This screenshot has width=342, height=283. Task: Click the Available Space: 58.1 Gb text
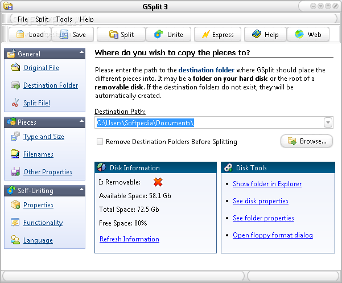pos(135,196)
